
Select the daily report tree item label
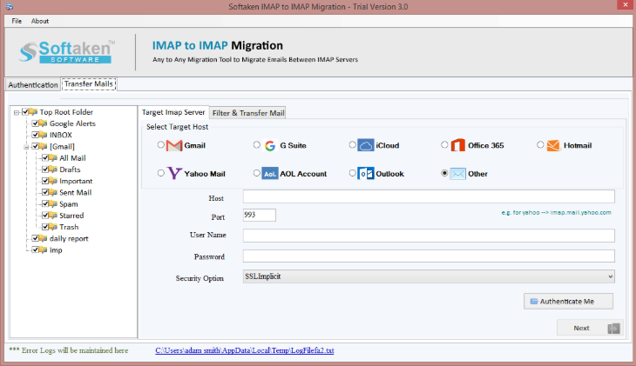[x=69, y=238]
